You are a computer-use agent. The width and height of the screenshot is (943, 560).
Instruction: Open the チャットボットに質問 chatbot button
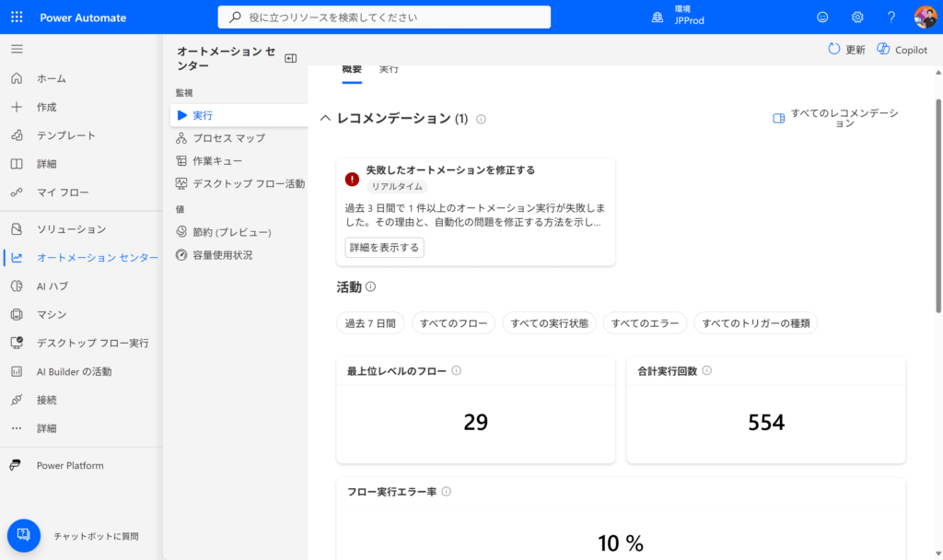[x=24, y=535]
